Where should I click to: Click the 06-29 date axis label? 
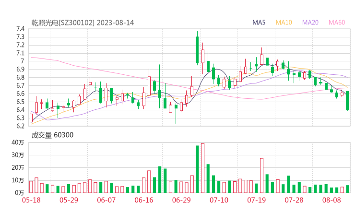point(181,200)
